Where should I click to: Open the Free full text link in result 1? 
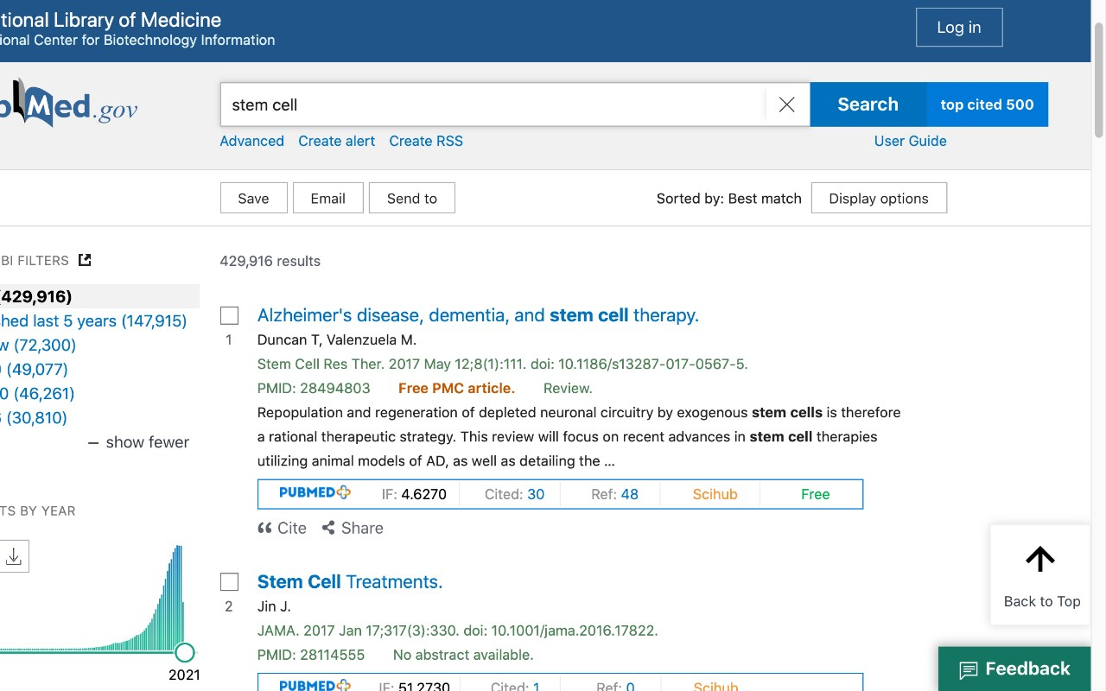pyautogui.click(x=815, y=494)
